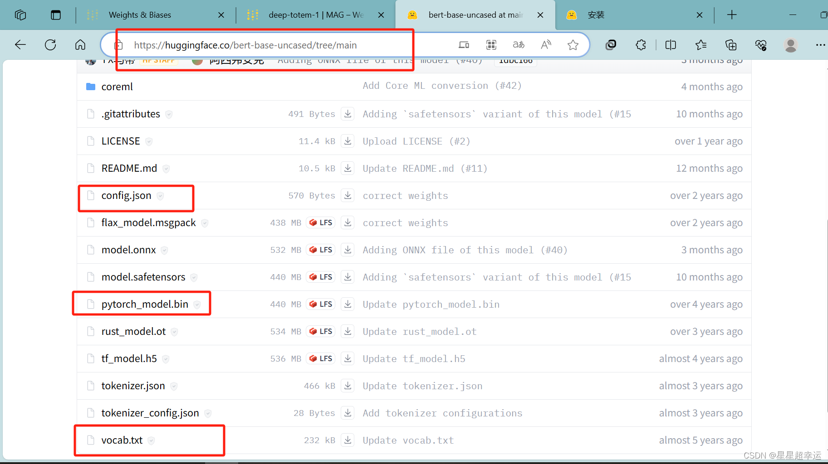Open commit 'Update tokenizer.json'
828x464 pixels.
(422, 386)
